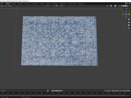Switch to wireframe viewport shading
The image size is (131, 98).
click(x=122, y=6)
